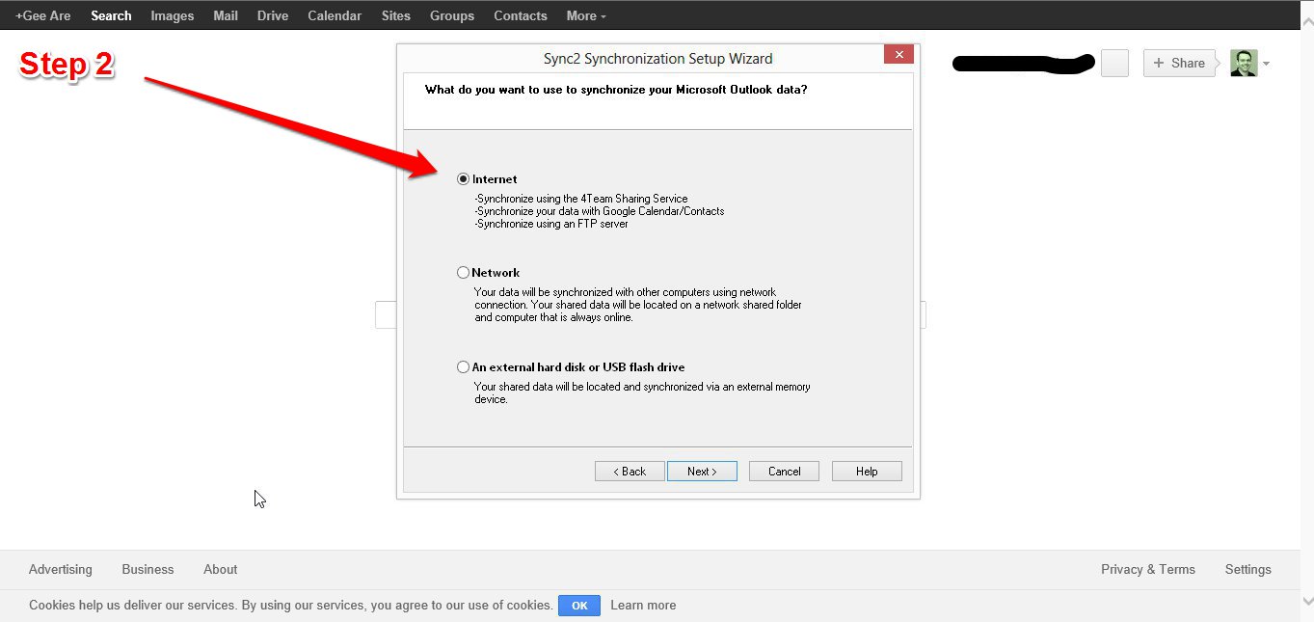The width and height of the screenshot is (1314, 622).
Task: Select the Network radio button
Action: [x=464, y=273]
